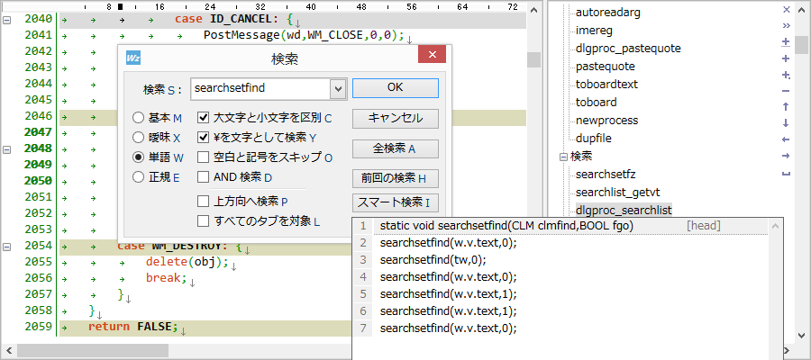Click the left arrow icon in outline toolbar
Viewport: 811px width, 360px height.
click(786, 139)
